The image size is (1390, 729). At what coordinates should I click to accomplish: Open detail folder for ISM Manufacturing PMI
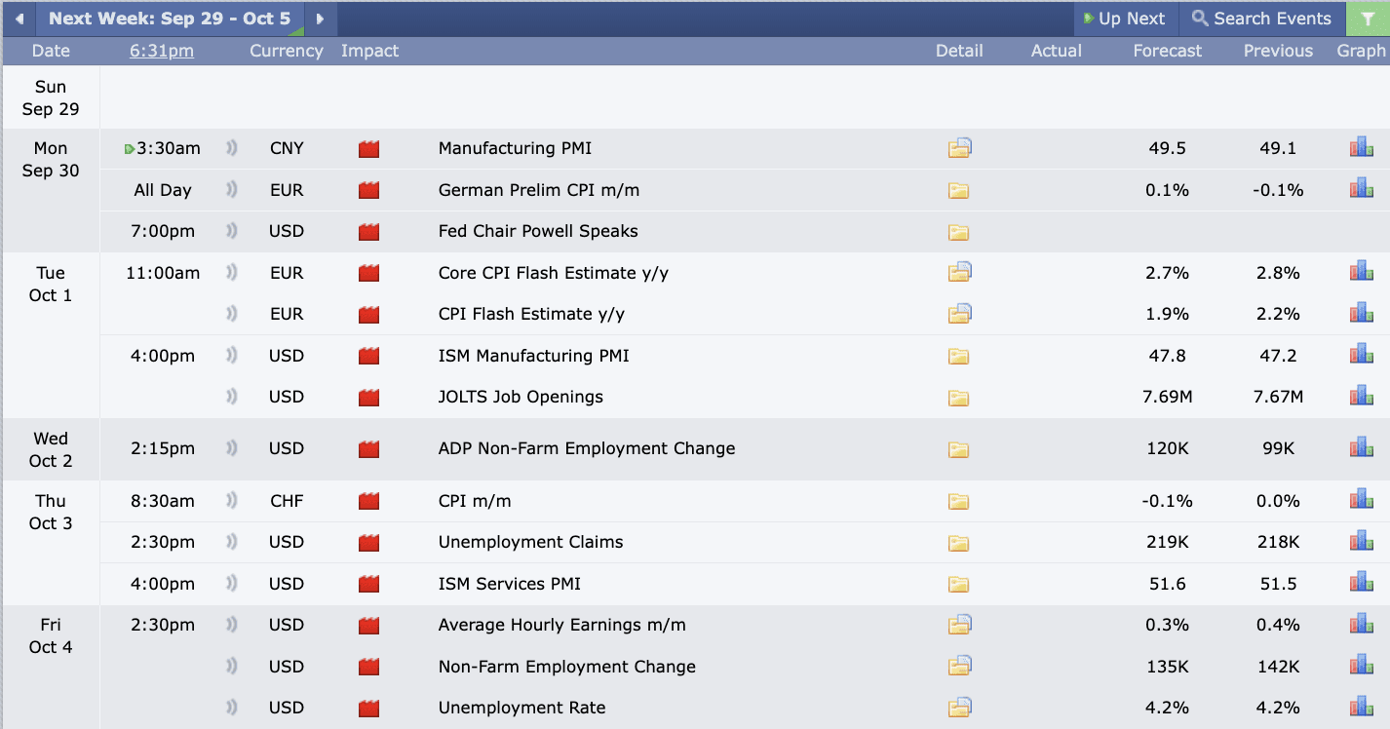click(959, 356)
